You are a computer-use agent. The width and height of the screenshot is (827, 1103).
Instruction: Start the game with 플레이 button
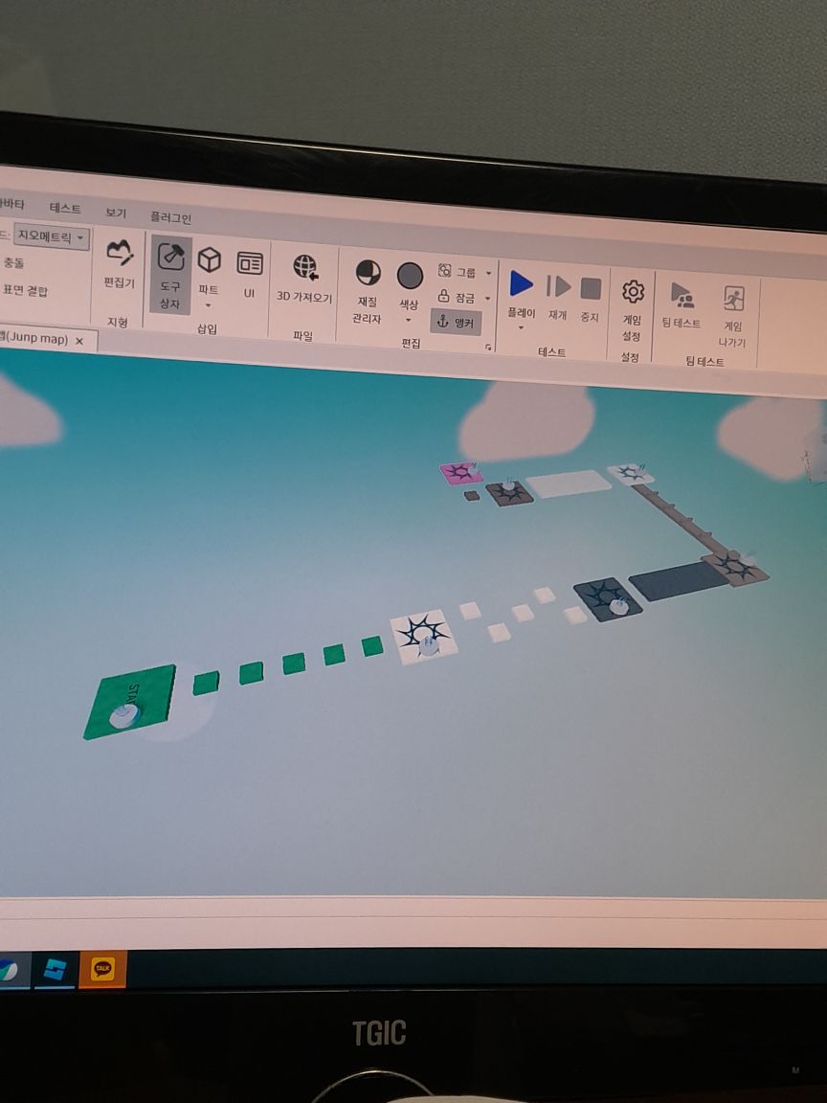pyautogui.click(x=521, y=294)
